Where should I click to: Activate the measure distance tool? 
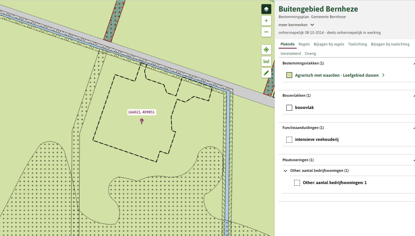pyautogui.click(x=266, y=61)
